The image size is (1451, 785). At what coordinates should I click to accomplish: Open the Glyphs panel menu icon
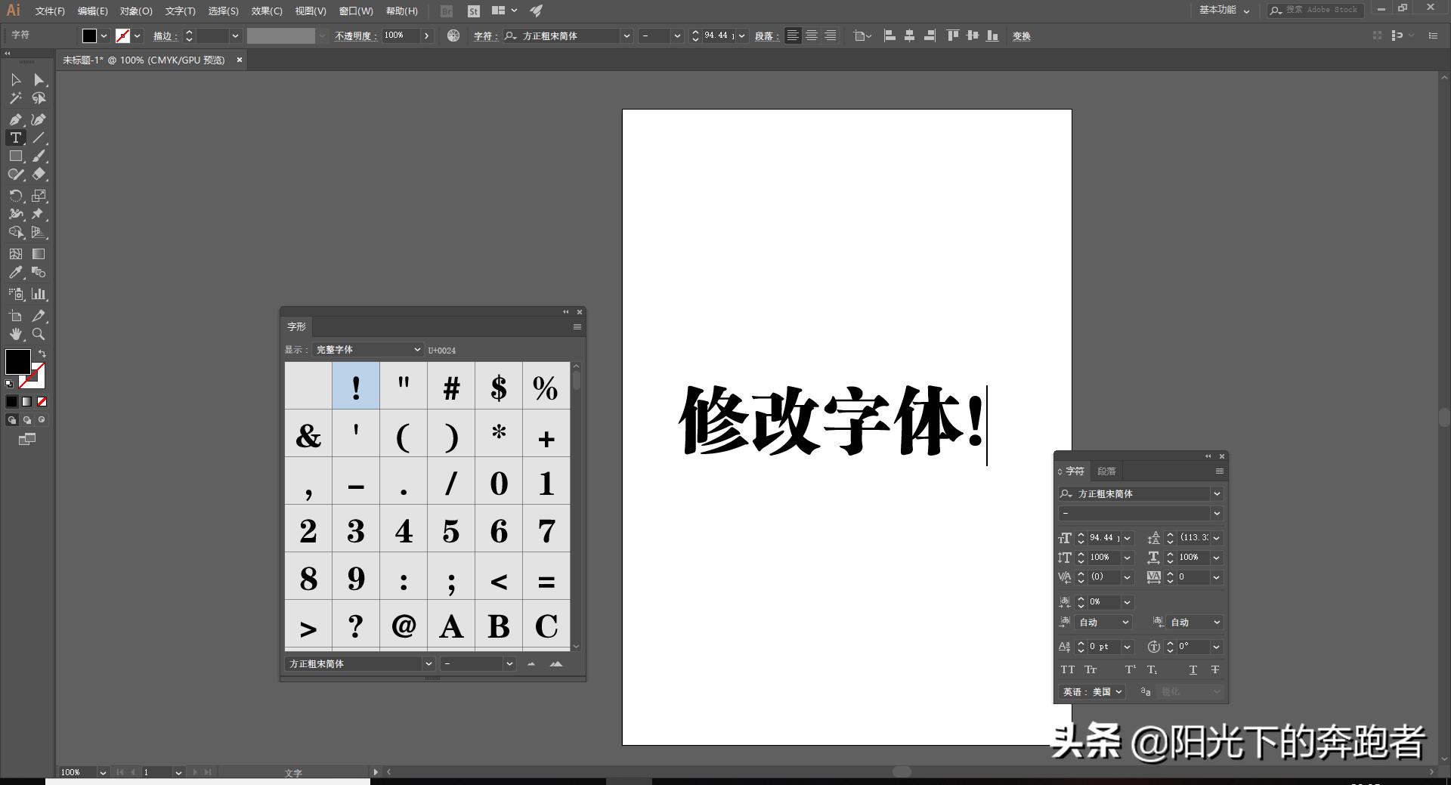point(577,326)
